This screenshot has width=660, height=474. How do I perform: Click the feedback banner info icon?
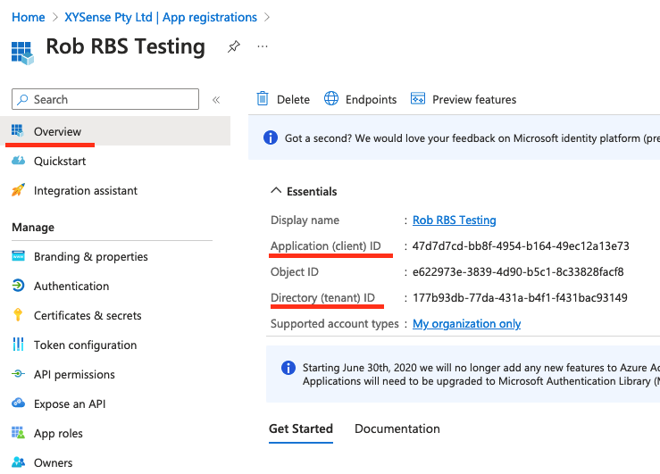coord(271,137)
